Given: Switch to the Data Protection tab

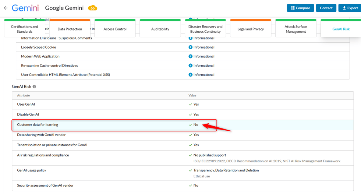Looking at the screenshot, I should pyautogui.click(x=70, y=28).
